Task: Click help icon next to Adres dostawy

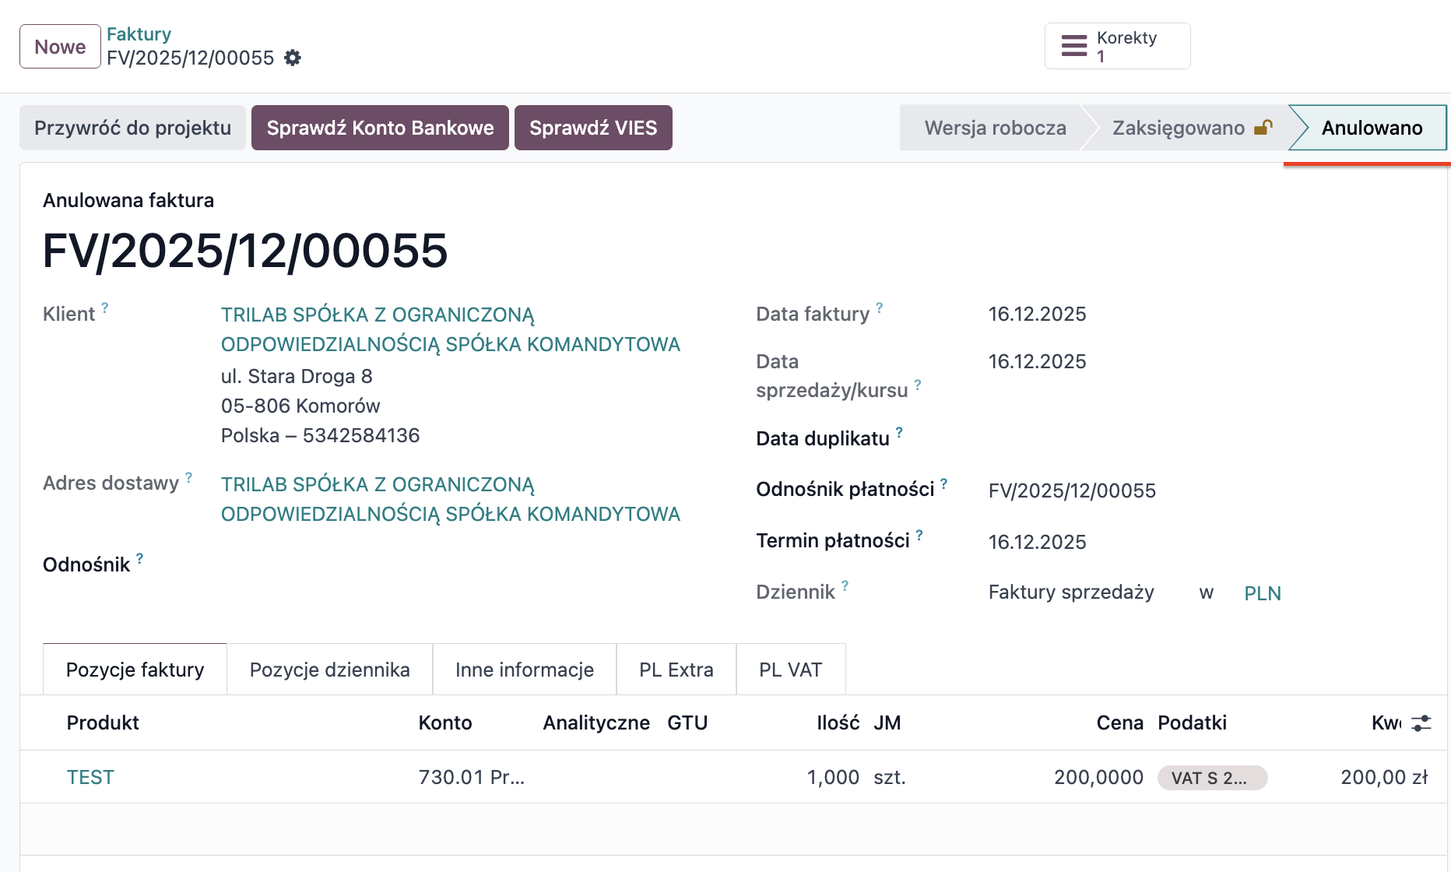Action: pos(188,477)
